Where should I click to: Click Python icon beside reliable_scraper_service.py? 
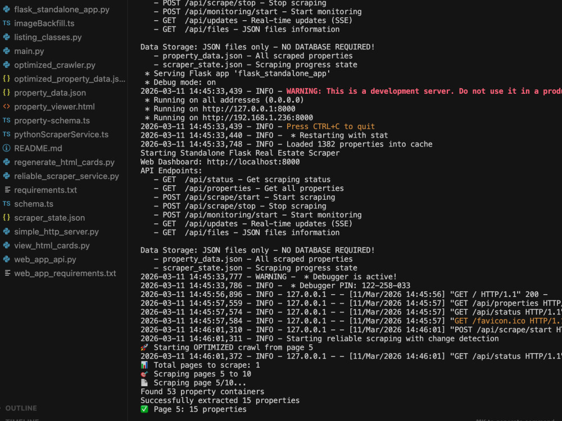point(6,176)
